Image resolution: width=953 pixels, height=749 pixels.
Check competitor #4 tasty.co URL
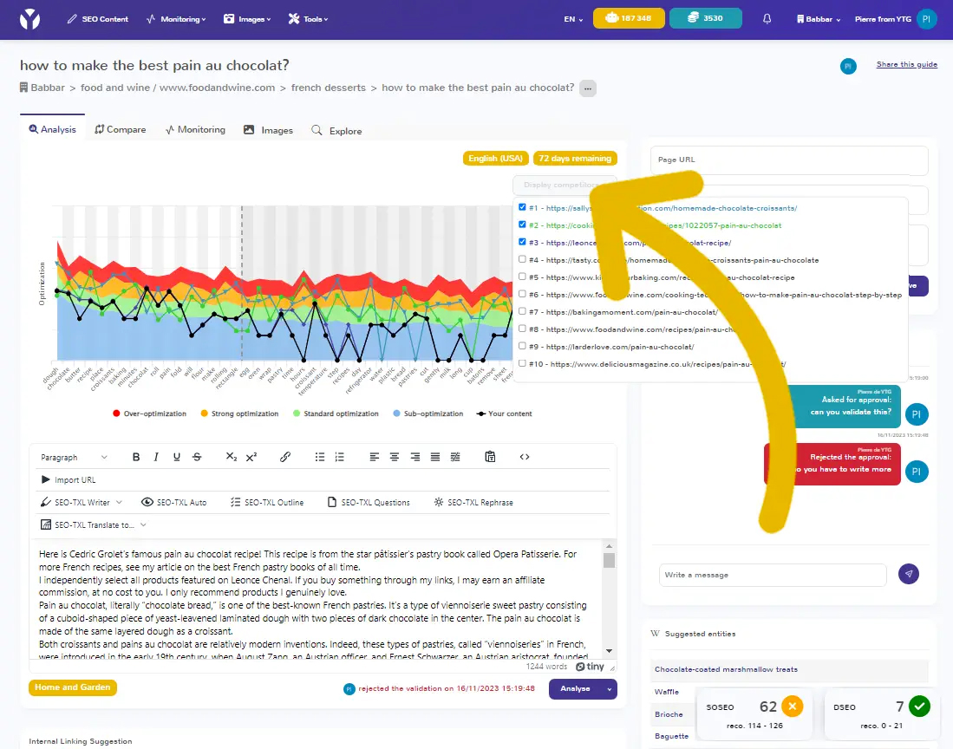pos(522,259)
